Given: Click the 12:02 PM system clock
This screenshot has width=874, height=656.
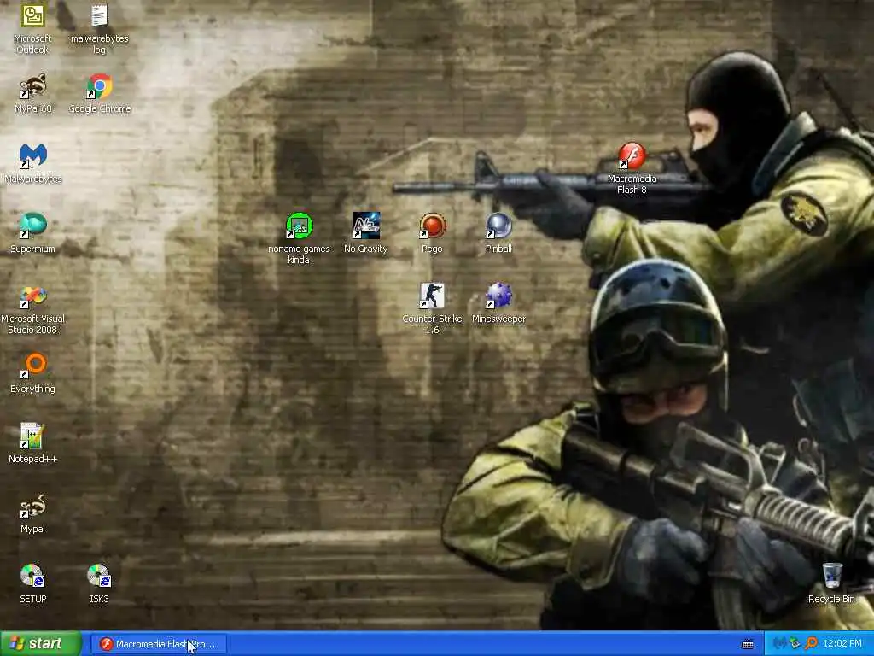Looking at the screenshot, I should tap(842, 644).
